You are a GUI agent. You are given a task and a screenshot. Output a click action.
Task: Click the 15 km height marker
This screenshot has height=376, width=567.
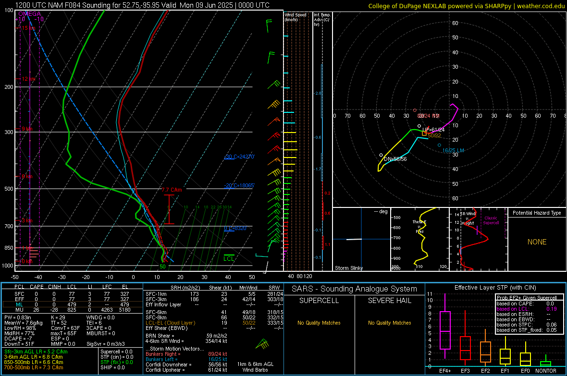click(28, 28)
